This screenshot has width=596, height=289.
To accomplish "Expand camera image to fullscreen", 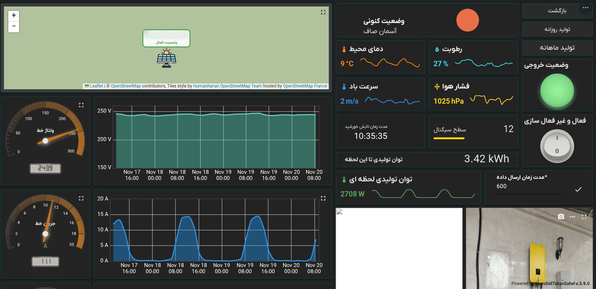I will tap(584, 217).
